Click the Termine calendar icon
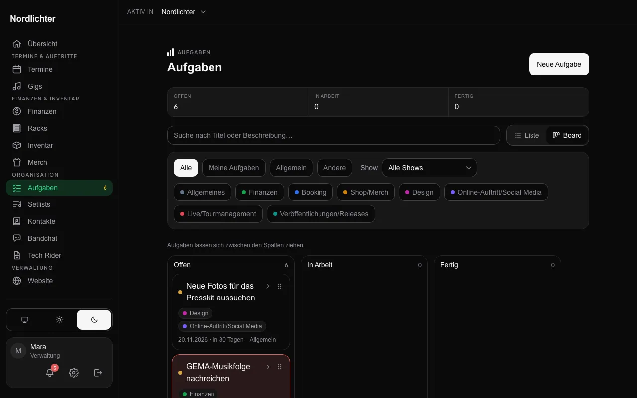The height and width of the screenshot is (398, 637). click(17, 69)
